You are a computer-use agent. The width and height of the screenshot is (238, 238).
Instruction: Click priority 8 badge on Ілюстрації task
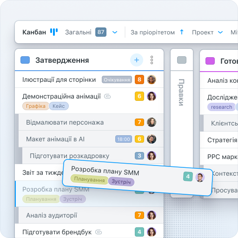coord(139,79)
